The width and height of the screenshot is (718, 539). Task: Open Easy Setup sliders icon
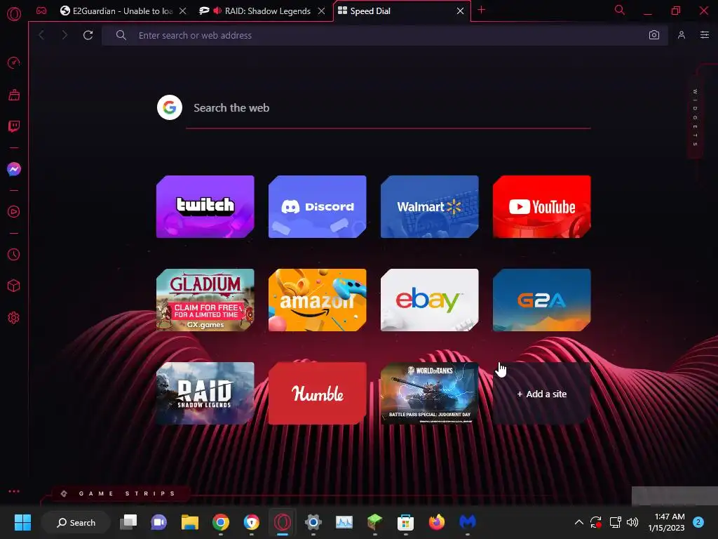coord(705,35)
